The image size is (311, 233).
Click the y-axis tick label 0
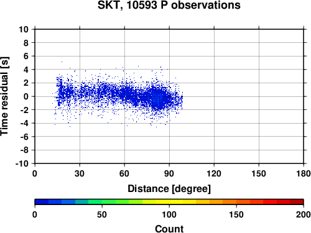click(x=26, y=96)
